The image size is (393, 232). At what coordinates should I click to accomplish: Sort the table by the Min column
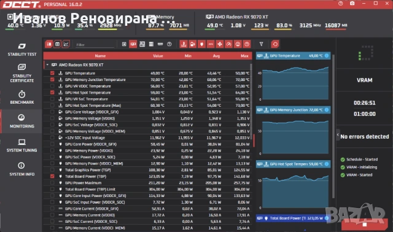pos(188,56)
